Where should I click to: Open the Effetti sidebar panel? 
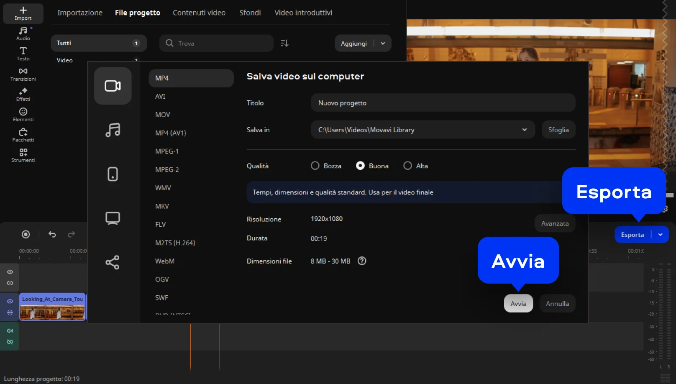[23, 95]
